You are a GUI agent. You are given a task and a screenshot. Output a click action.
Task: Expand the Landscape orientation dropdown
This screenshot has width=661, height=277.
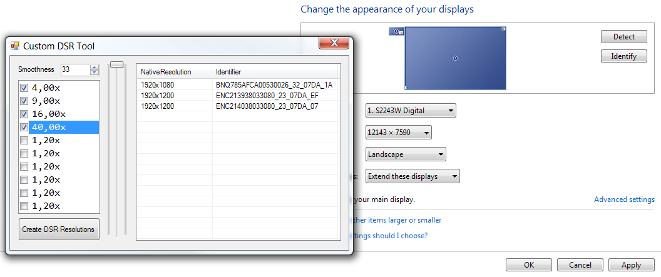click(x=406, y=154)
